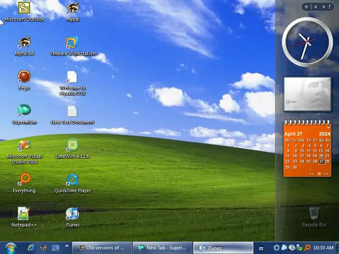Image resolution: width=339 pixels, height=254 pixels.
Task: Launch Internet Explorer from quick launch
Action: coord(31,248)
